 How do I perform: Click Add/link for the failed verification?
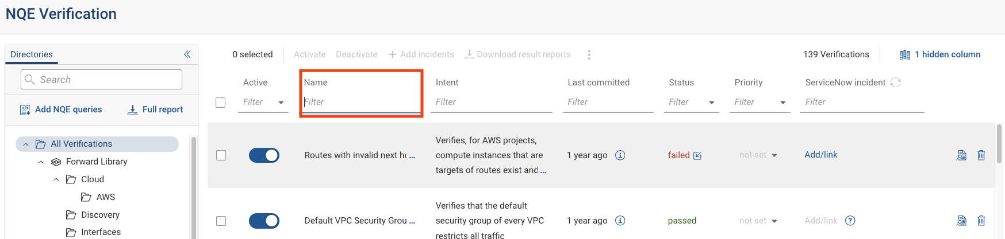click(x=820, y=155)
